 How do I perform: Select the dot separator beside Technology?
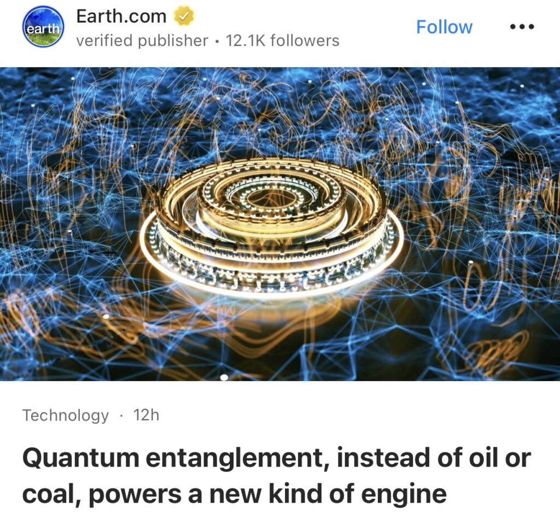click(x=121, y=416)
